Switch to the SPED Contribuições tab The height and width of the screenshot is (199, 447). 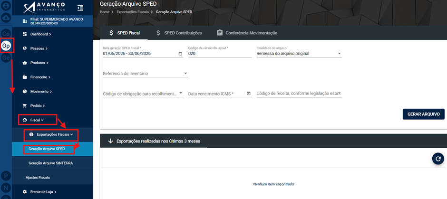(x=179, y=33)
